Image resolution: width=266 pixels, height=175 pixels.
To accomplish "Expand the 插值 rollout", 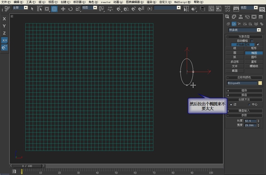I will point(244,95).
